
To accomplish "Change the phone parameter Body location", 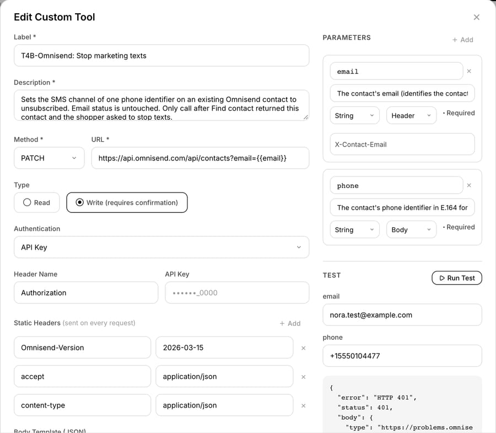I will tap(411, 229).
